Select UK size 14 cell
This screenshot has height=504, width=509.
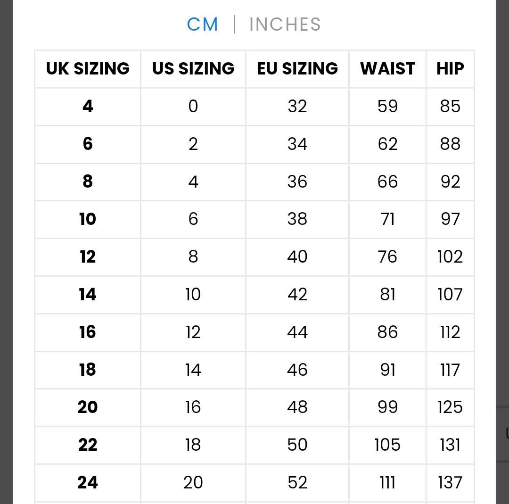[x=88, y=295]
